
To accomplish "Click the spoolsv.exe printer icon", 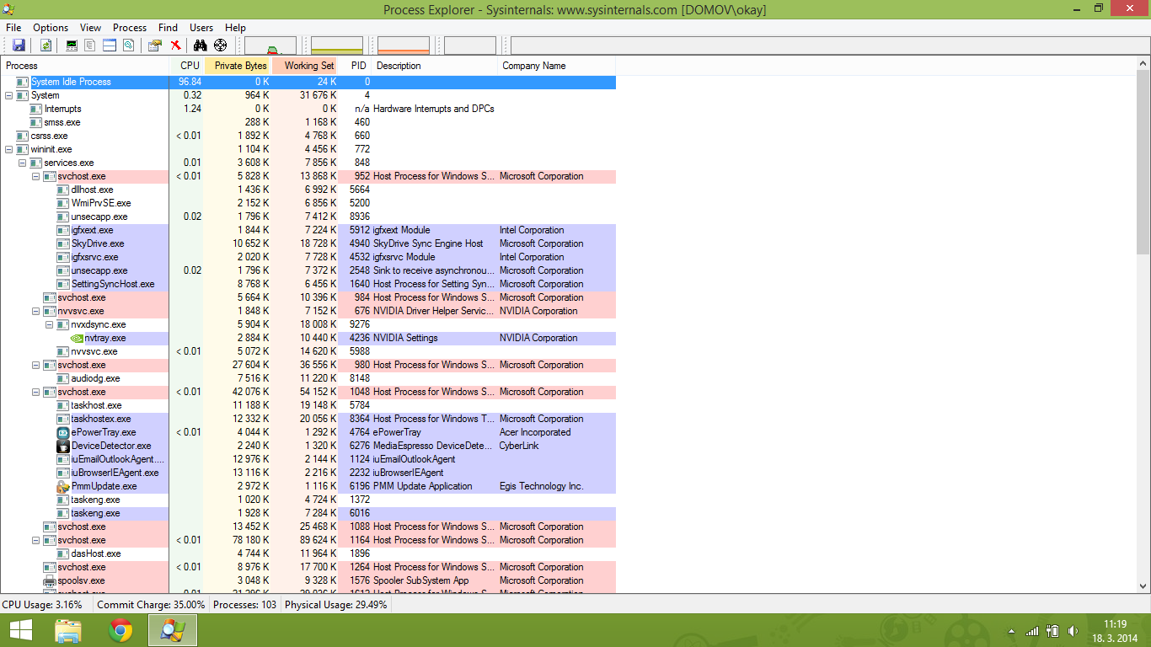I will point(50,580).
